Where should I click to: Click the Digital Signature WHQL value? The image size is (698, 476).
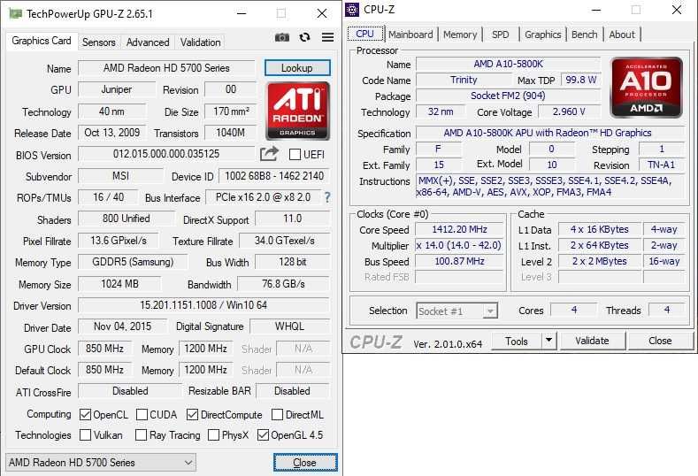tap(290, 326)
